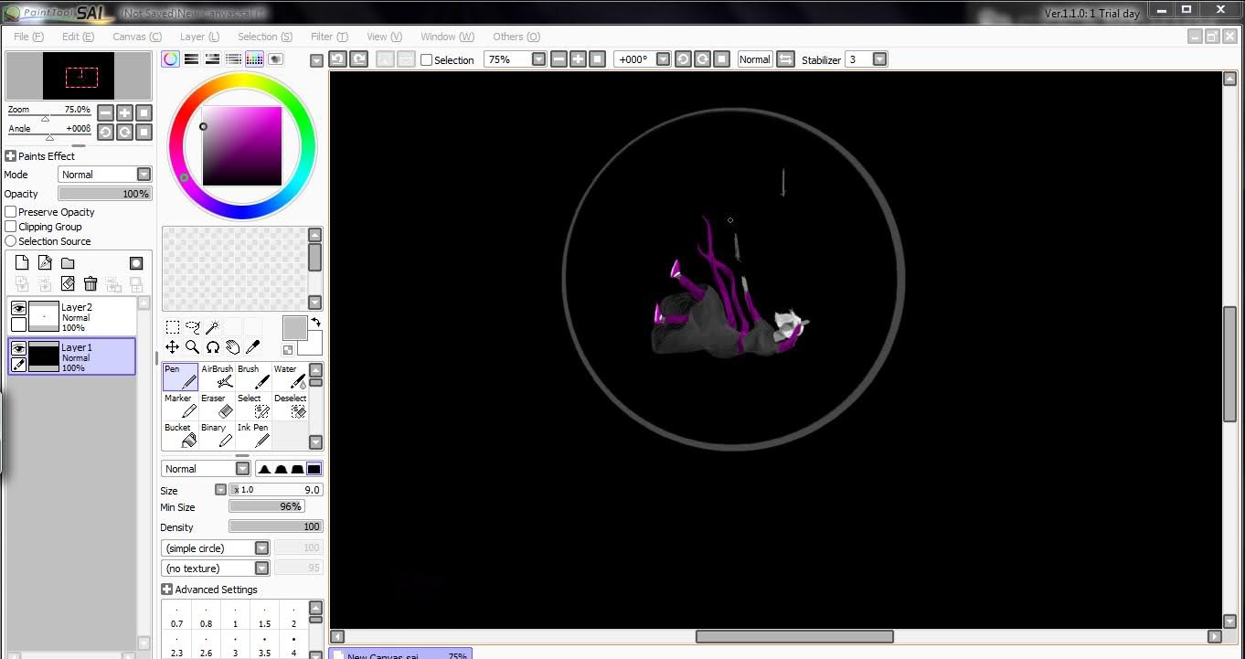Enable the Clipping Group checkbox
This screenshot has height=659, width=1245.
[x=11, y=227]
